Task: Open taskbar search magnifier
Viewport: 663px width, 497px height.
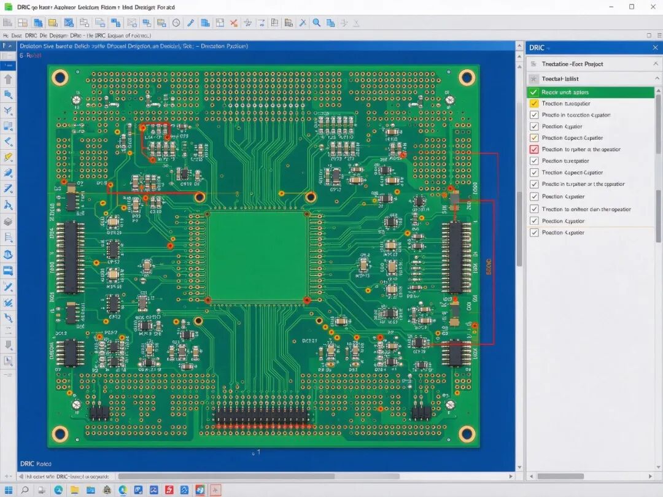Action: pyautogui.click(x=25, y=490)
